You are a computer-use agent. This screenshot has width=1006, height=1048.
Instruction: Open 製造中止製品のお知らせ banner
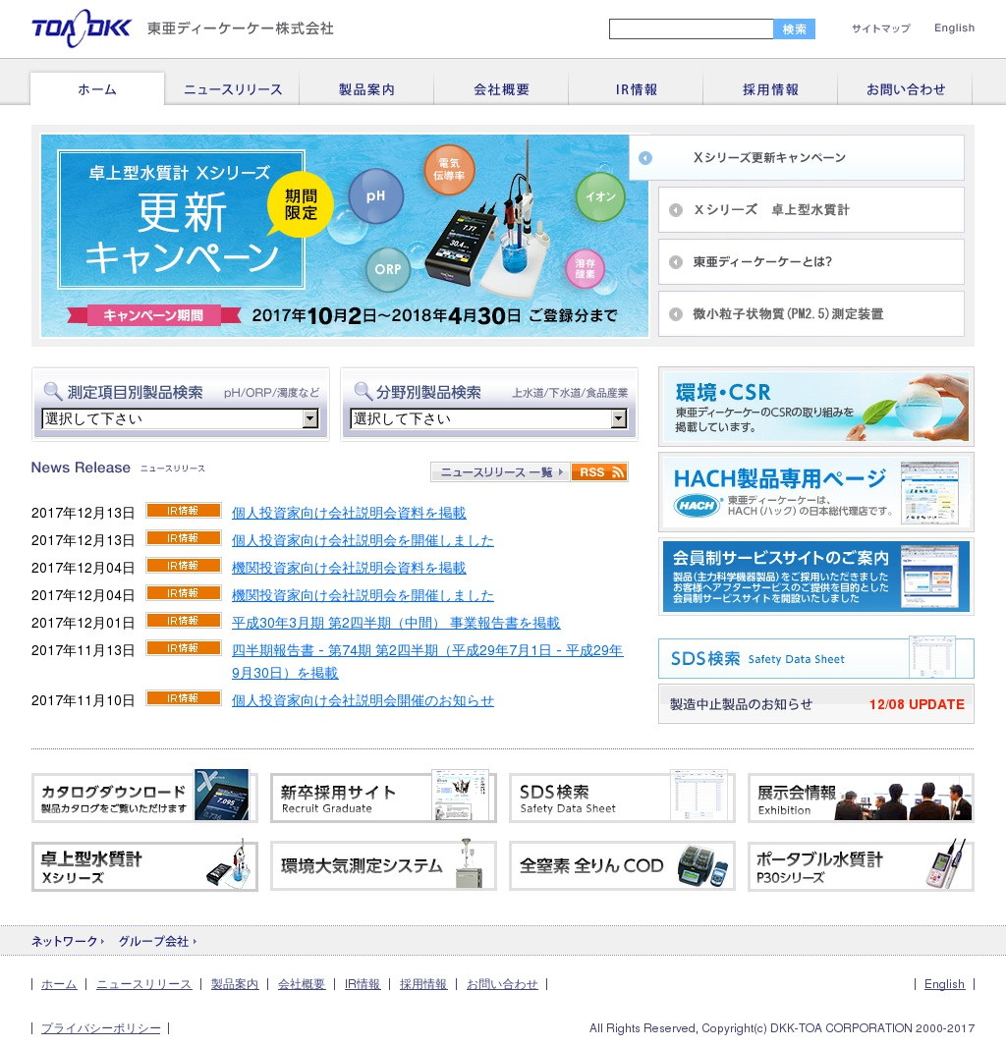coord(815,704)
